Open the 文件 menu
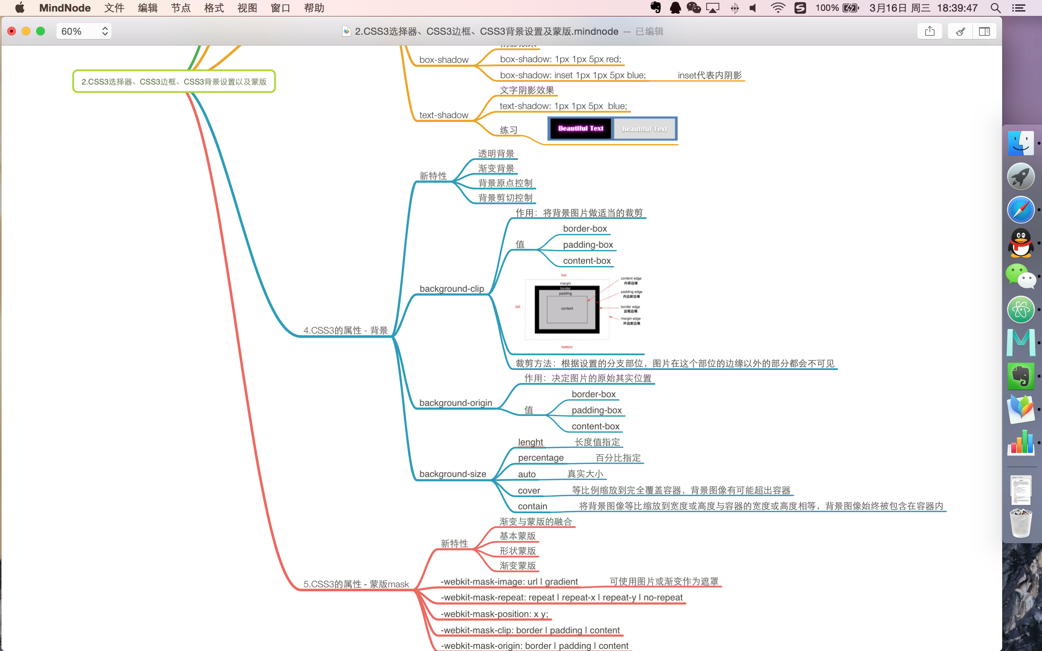 [x=114, y=8]
